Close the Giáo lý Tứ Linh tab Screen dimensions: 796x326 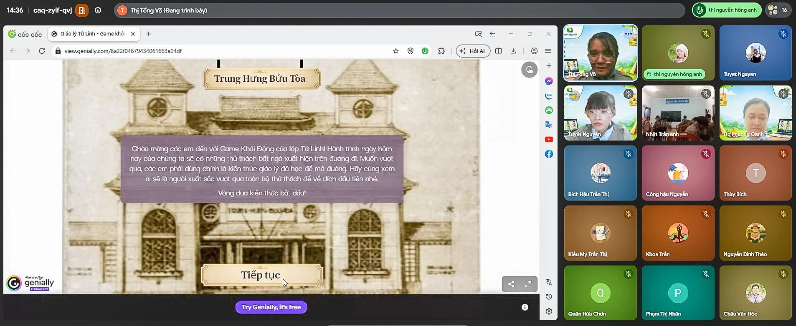pyautogui.click(x=133, y=34)
